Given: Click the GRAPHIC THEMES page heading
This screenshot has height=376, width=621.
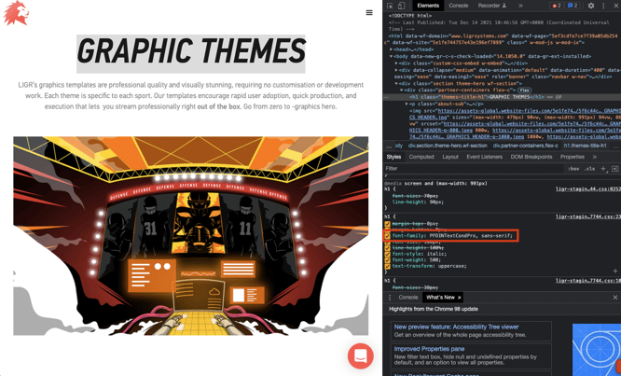Looking at the screenshot, I should [191, 51].
